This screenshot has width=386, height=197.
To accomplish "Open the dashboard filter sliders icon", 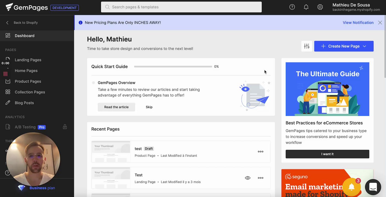I will coord(307,46).
